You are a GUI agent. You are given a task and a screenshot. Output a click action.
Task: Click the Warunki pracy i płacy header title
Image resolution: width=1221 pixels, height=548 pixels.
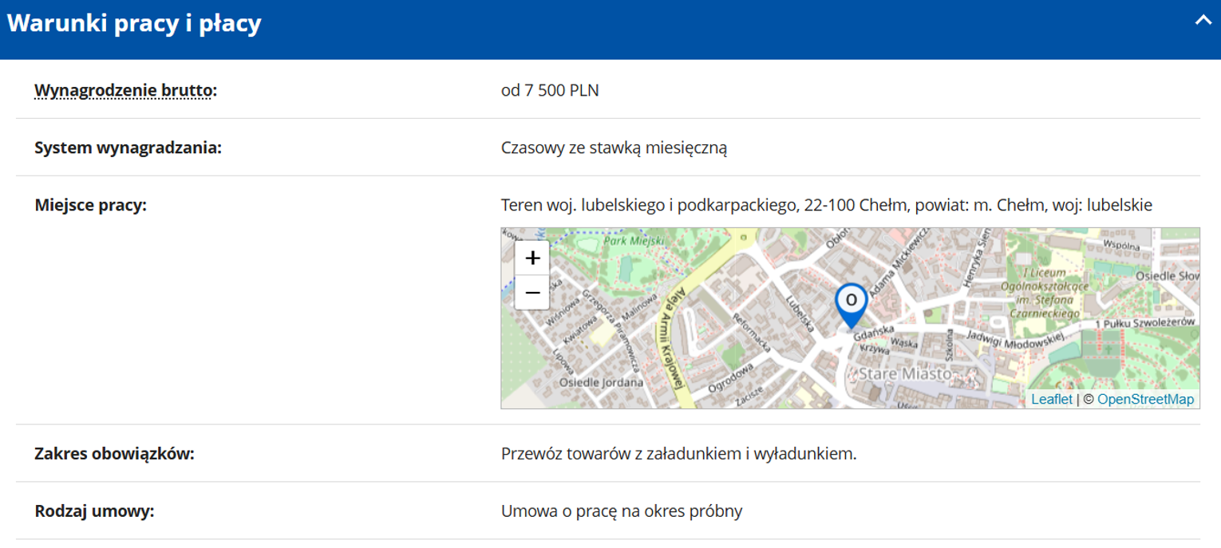[x=134, y=24]
